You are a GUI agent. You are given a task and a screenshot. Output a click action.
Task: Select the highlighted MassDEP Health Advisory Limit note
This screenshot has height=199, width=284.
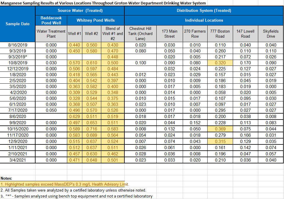[x=65, y=184]
